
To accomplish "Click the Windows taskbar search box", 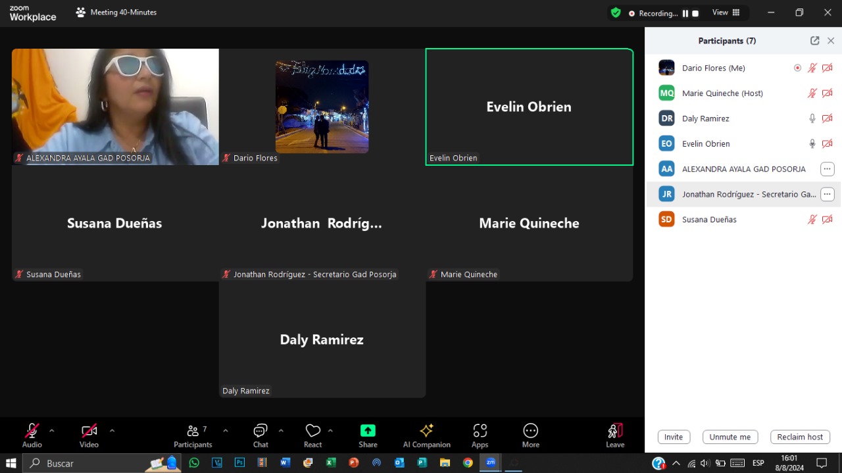I will [x=86, y=463].
